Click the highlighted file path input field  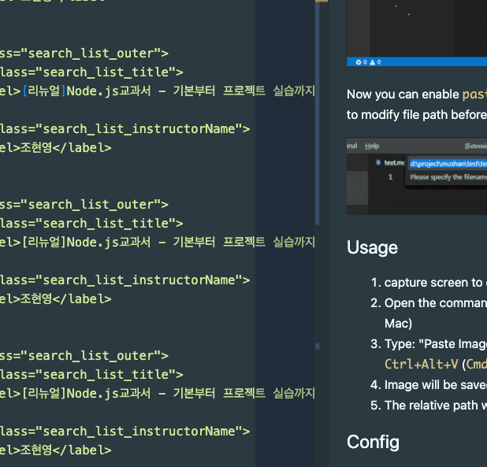(x=448, y=164)
